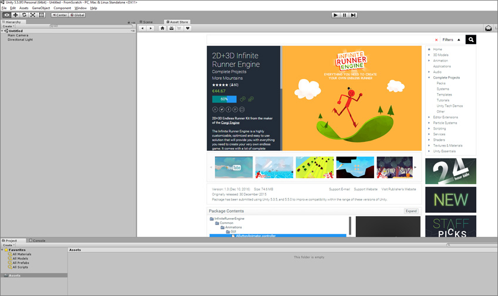Click the 60% download progress button

[x=224, y=99]
